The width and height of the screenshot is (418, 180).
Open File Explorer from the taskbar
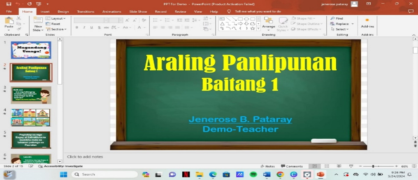pyautogui.click(x=200, y=174)
